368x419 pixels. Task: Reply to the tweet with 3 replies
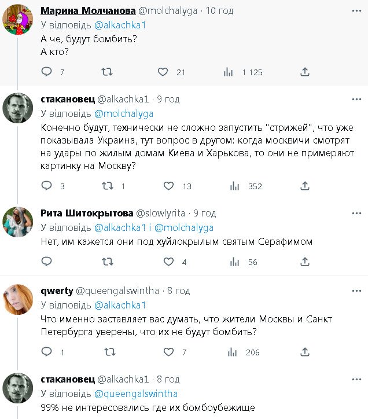[47, 186]
